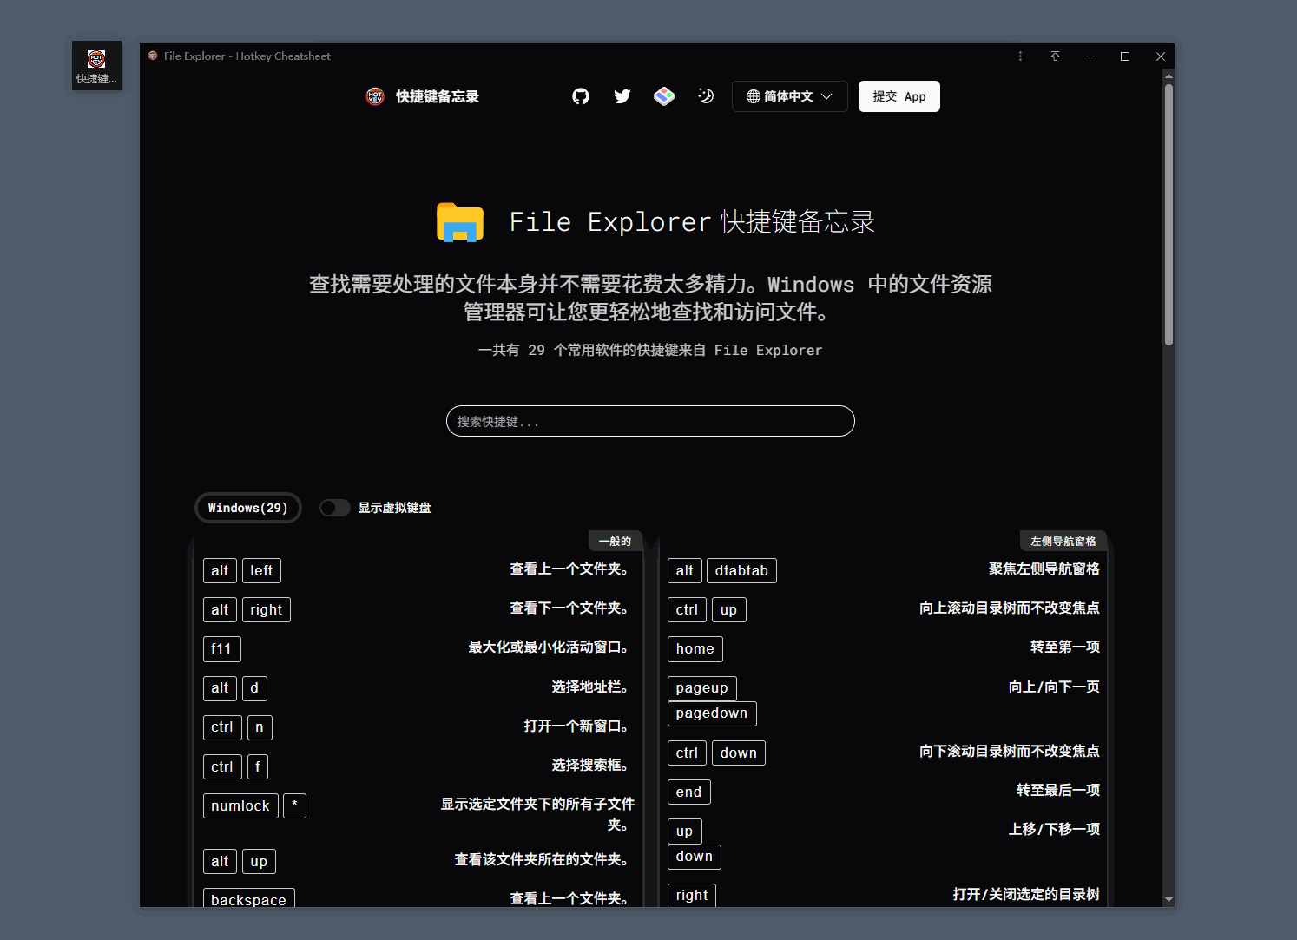Toggle the dark mode moon icon
This screenshot has width=1297, height=940.
[706, 96]
